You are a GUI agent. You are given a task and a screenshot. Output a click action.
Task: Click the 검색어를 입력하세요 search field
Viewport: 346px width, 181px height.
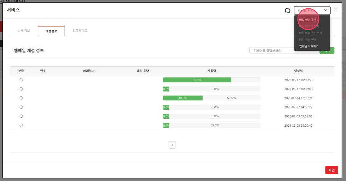(x=284, y=51)
